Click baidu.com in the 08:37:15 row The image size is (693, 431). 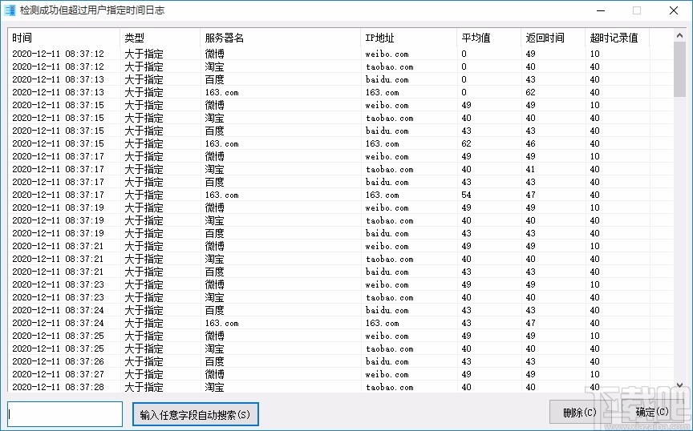point(387,131)
